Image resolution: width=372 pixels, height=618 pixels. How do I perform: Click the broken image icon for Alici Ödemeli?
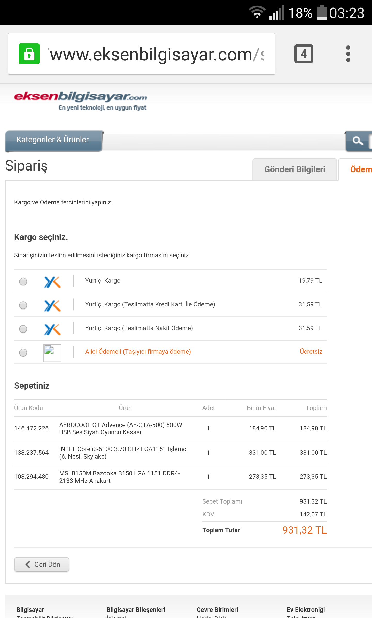[x=52, y=353]
